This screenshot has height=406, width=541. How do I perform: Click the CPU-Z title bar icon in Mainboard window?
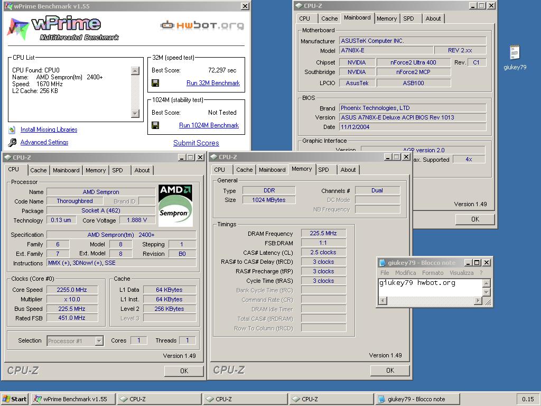[299, 6]
